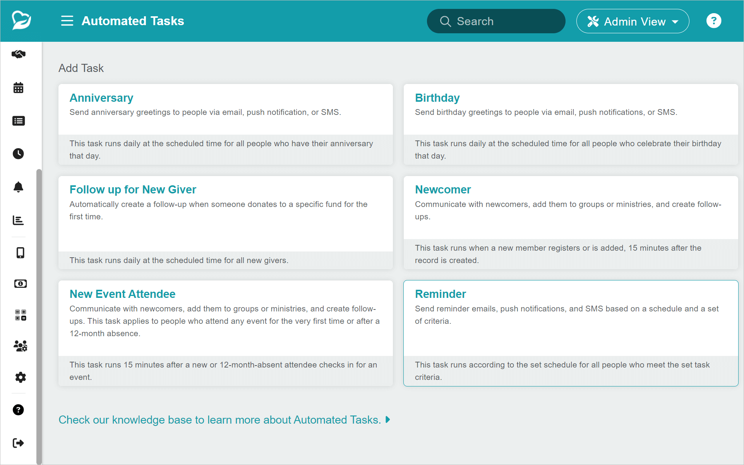Click the Reminder card's schedule criteria text
This screenshot has height=465, width=744.
coord(562,371)
